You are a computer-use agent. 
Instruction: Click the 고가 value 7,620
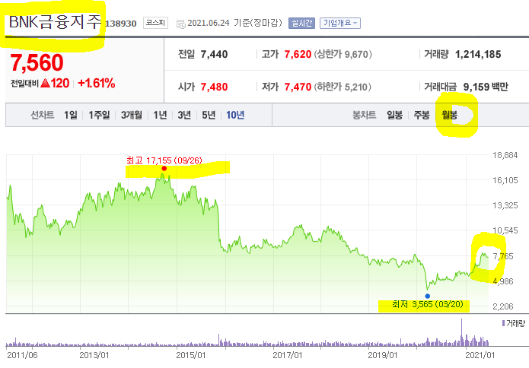pyautogui.click(x=298, y=54)
